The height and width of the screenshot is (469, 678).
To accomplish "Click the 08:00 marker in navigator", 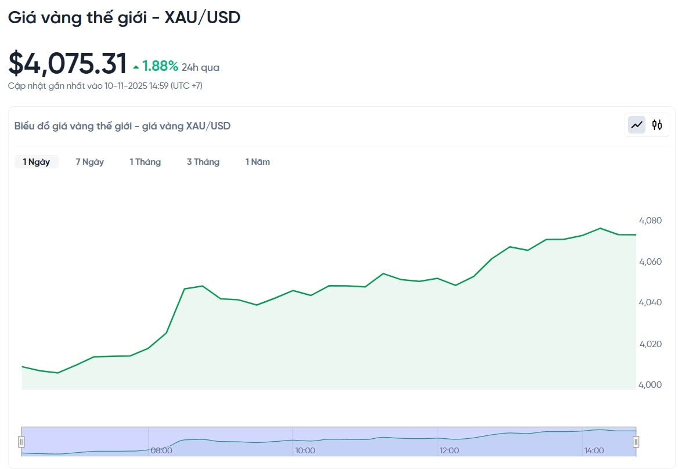I will (161, 450).
